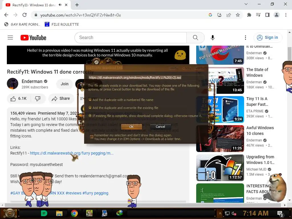Image resolution: width=292 pixels, height=219 pixels.
Task: Click the YouTube Search input box
Action: point(131,38)
